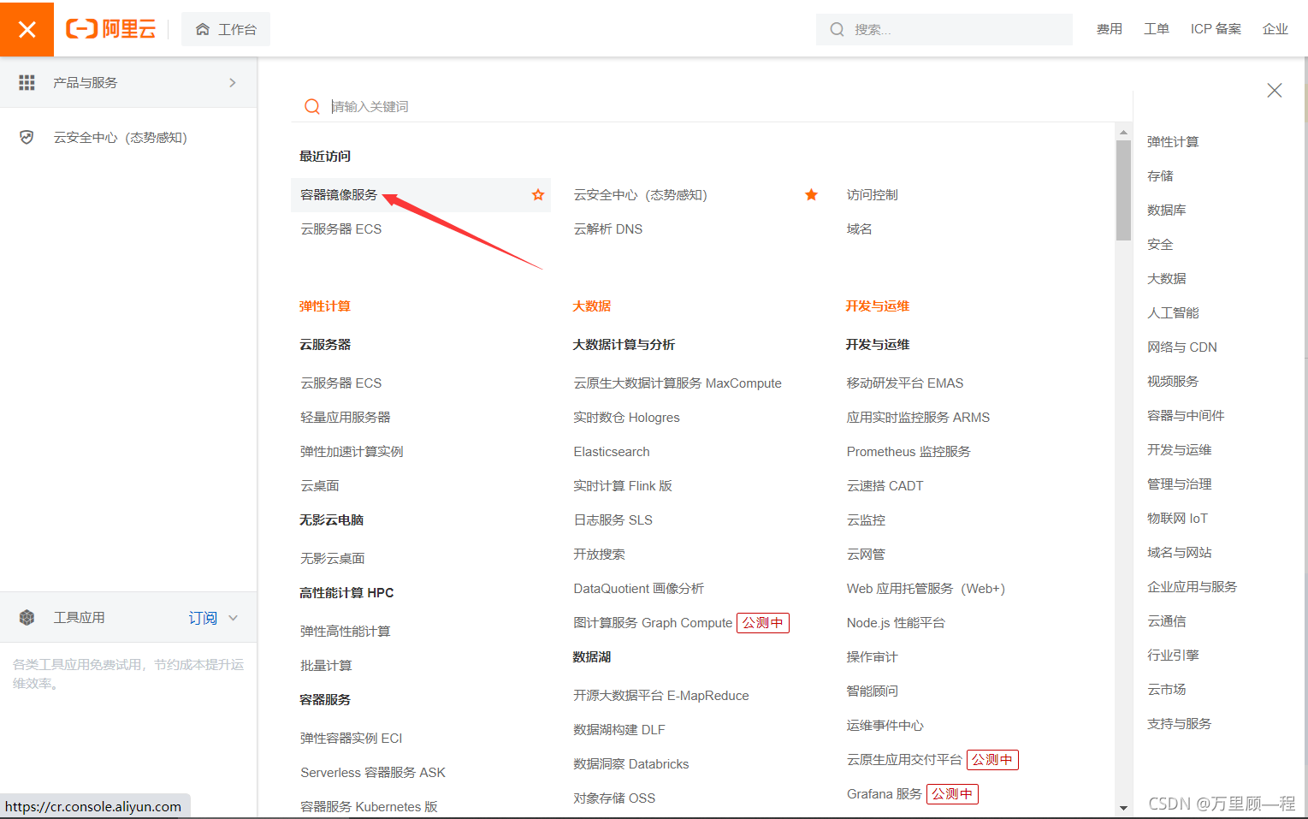The width and height of the screenshot is (1308, 819).
Task: Open 轻量应用服务器 link
Action: pos(346,418)
